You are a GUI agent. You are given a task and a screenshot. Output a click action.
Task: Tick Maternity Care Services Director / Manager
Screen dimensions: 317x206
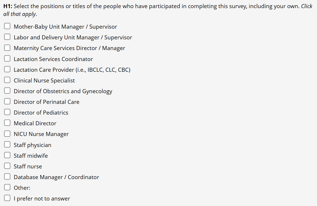(x=7, y=48)
